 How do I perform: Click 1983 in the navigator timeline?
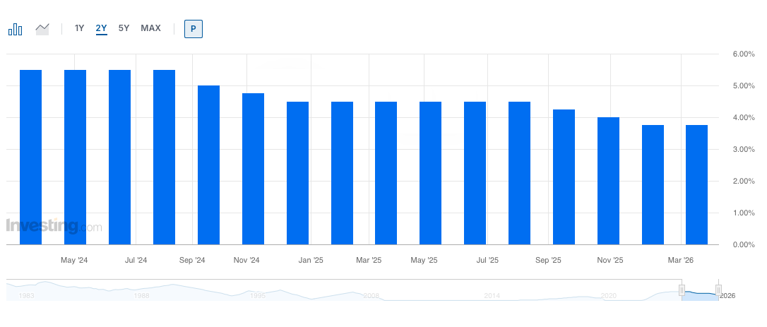[x=25, y=296]
